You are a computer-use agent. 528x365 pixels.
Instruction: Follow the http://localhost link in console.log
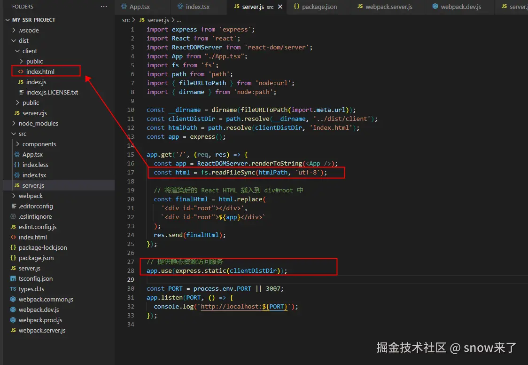point(244,307)
